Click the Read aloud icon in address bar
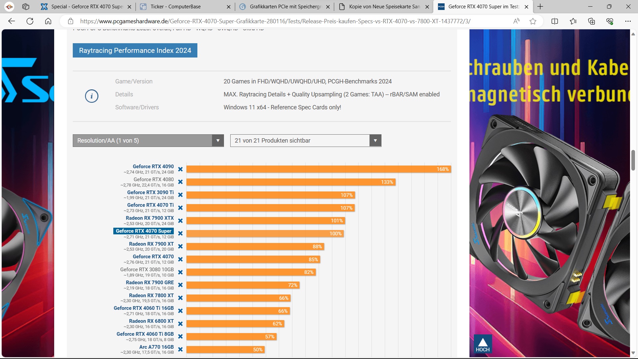Image resolution: width=638 pixels, height=359 pixels. (x=516, y=21)
